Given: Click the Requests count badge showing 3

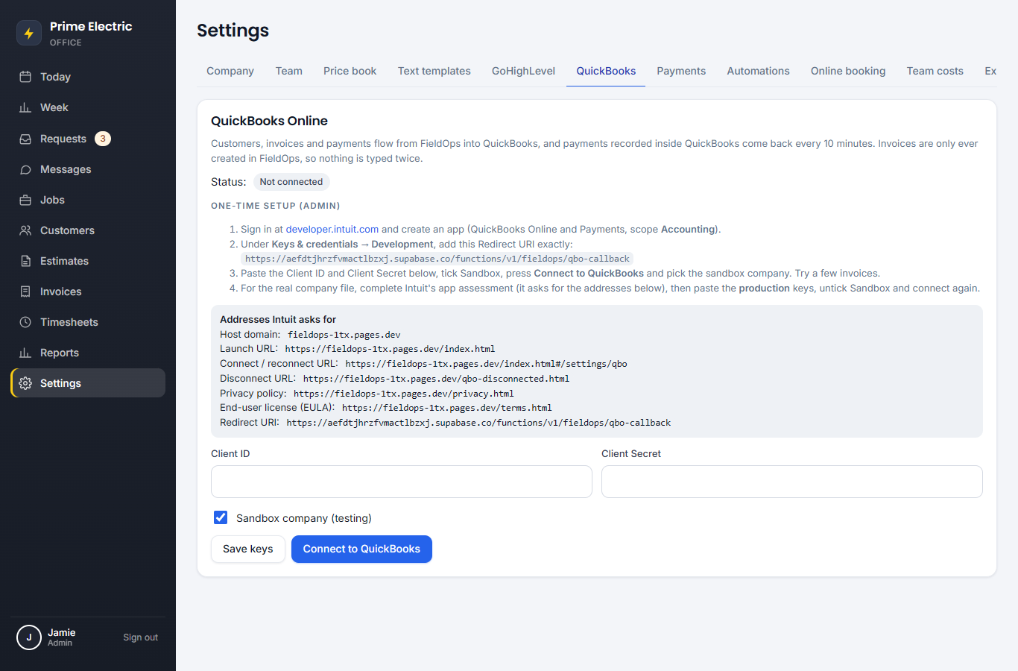Looking at the screenshot, I should point(103,139).
